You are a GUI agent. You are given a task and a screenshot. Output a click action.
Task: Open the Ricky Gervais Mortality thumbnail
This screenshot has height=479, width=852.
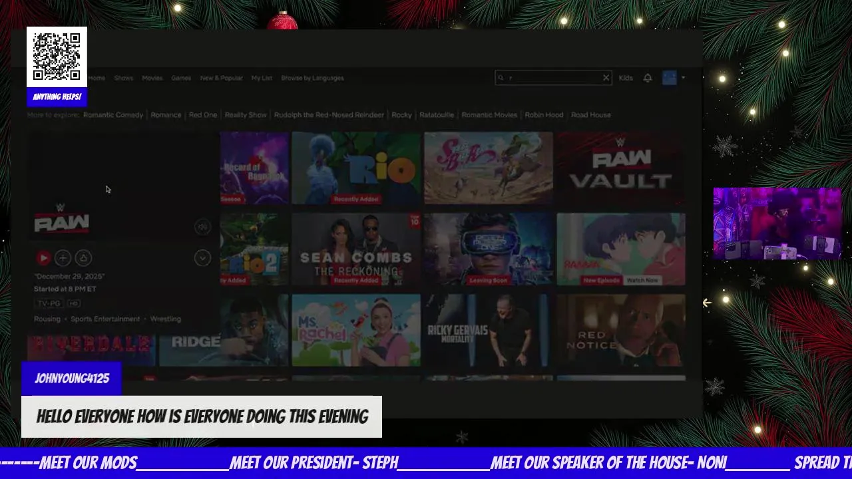tap(489, 330)
